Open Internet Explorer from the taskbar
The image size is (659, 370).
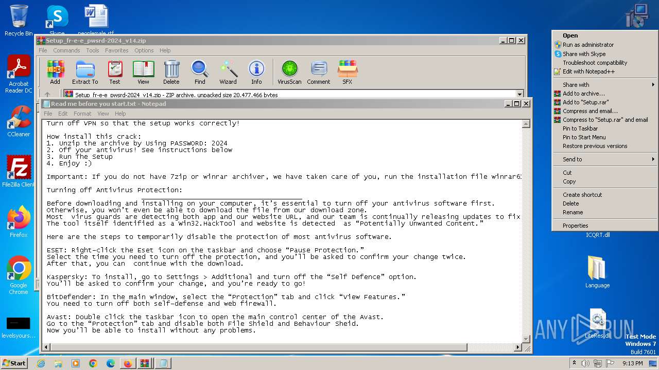pos(41,363)
